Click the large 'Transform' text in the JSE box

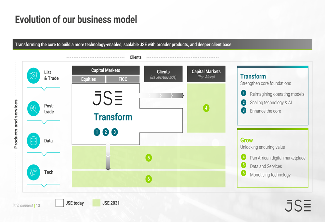tap(113, 117)
